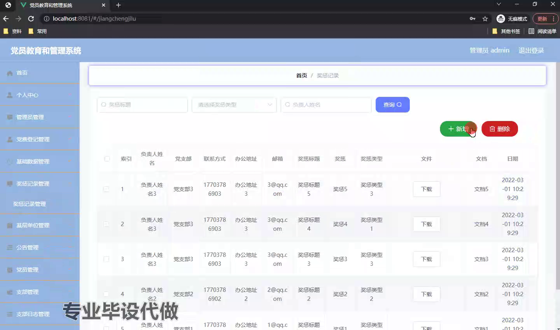This screenshot has height=330, width=560.
Task: Click the browser address bar URL
Action: point(94,19)
